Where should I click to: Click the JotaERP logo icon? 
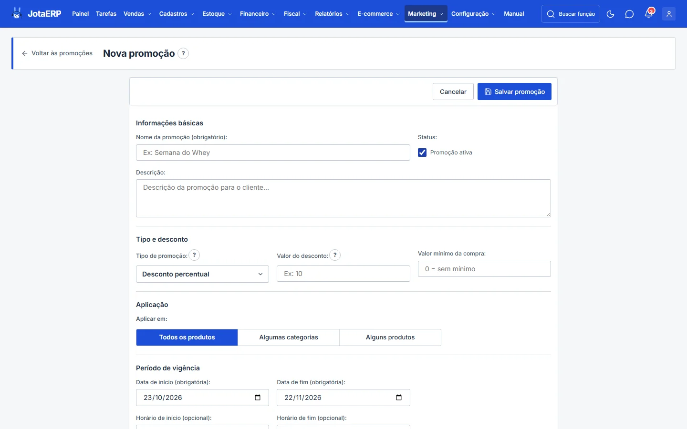(x=17, y=13)
